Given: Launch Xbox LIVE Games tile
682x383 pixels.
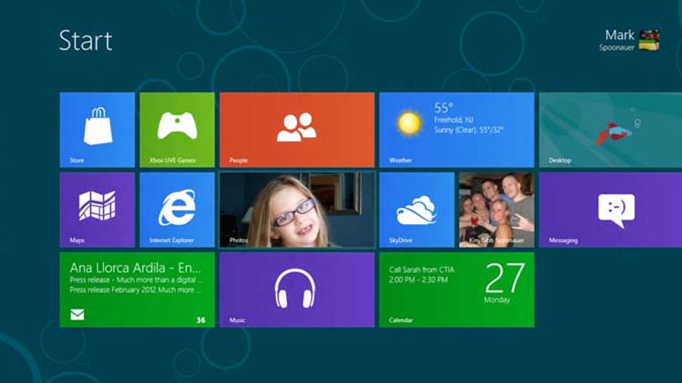Looking at the screenshot, I should (x=177, y=130).
